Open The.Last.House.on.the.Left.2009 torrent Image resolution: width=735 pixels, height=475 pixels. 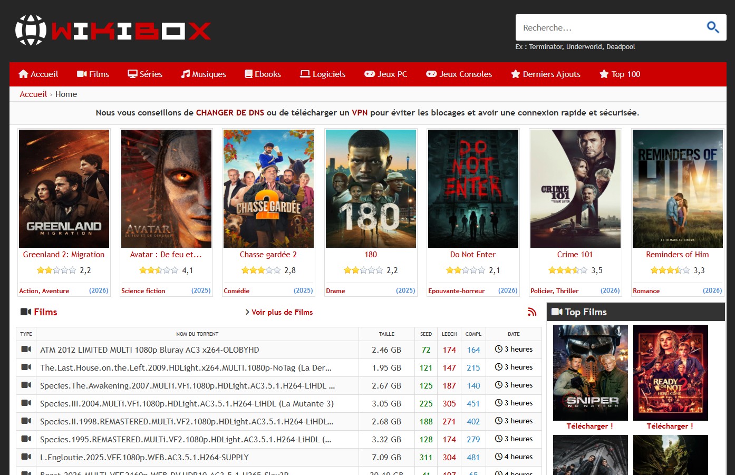[x=186, y=368]
